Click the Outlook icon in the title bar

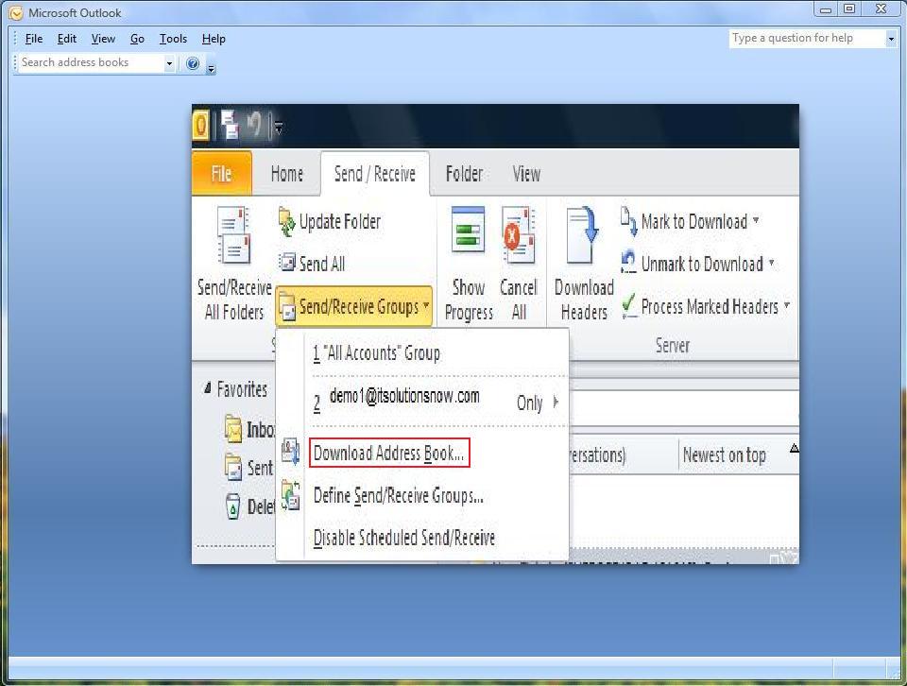tap(16, 12)
